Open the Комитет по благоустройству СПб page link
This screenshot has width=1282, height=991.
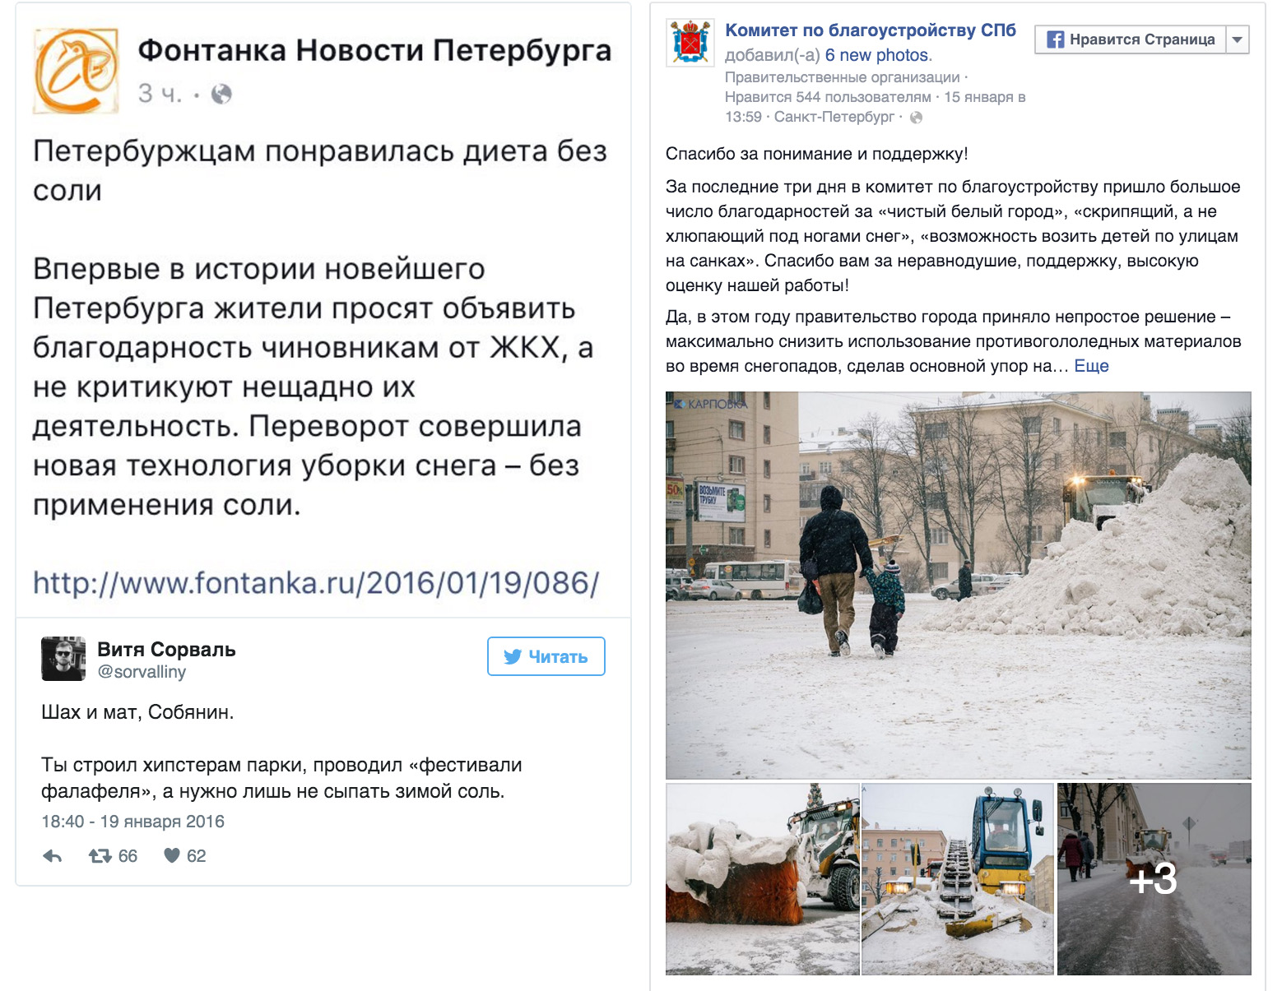[871, 30]
